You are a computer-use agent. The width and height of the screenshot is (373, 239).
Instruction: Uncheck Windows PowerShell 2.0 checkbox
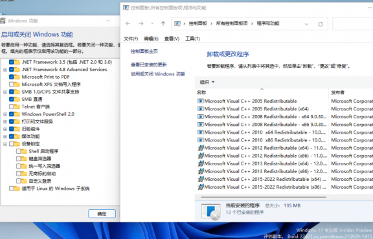(x=12, y=114)
